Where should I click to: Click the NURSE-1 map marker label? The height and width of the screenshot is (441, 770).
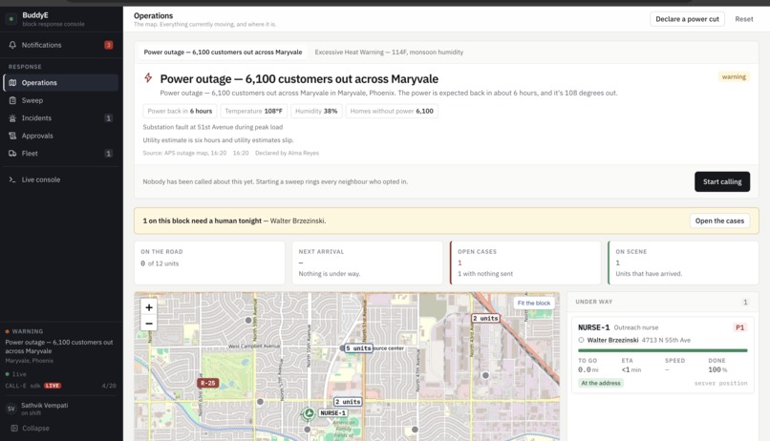(x=333, y=413)
